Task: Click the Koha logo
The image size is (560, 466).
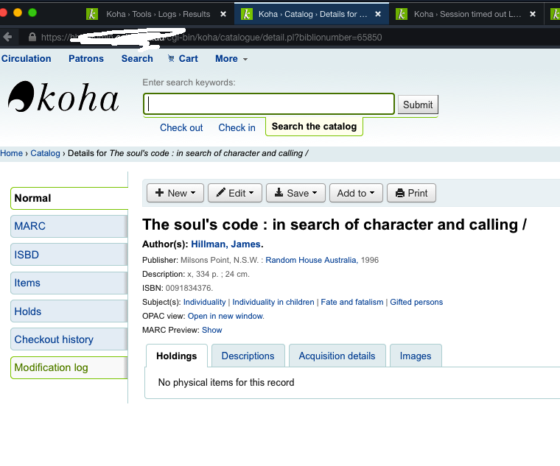Action: (63, 98)
